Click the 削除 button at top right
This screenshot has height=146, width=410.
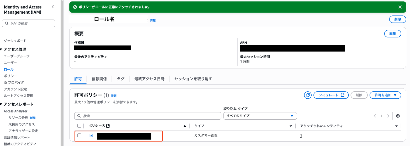(x=398, y=19)
